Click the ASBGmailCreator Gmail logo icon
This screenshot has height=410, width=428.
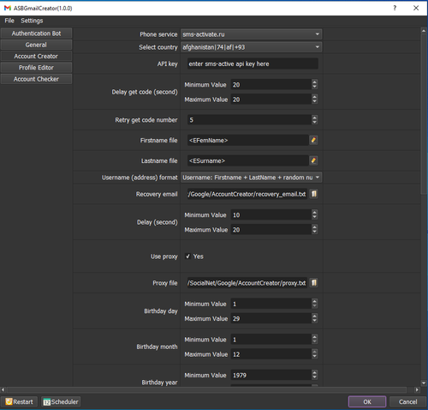tap(8, 8)
